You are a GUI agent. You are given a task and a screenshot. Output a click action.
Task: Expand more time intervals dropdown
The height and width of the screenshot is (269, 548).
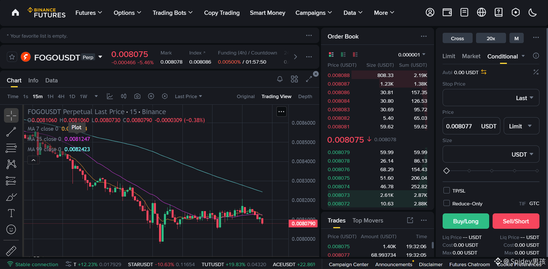[x=96, y=96]
